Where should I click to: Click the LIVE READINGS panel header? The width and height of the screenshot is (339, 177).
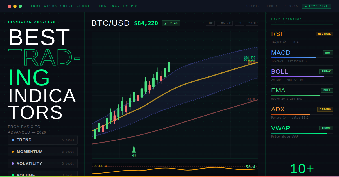coord(286,19)
